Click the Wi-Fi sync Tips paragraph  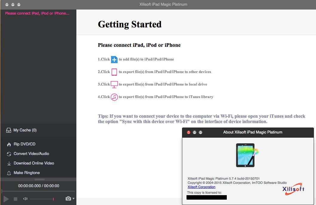point(201,119)
